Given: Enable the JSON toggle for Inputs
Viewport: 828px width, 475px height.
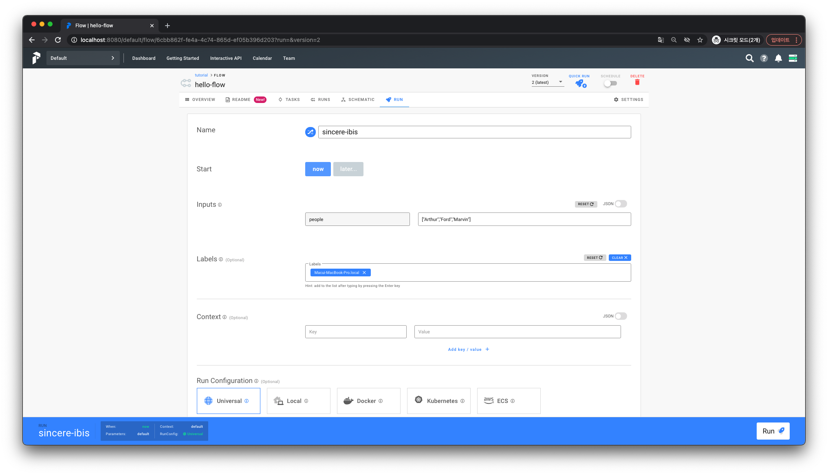Looking at the screenshot, I should [x=621, y=204].
